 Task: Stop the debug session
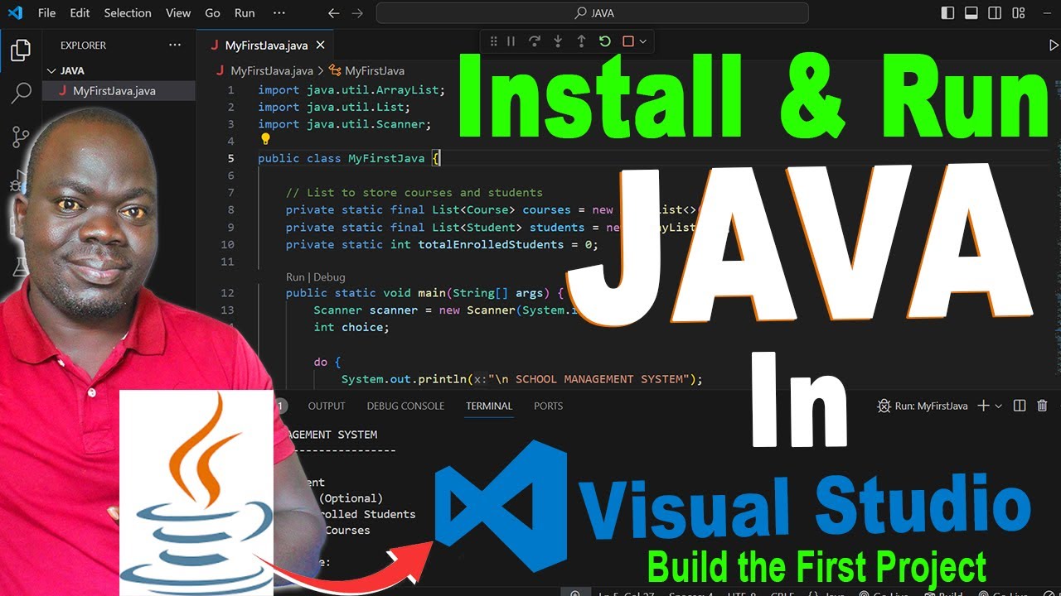click(627, 41)
